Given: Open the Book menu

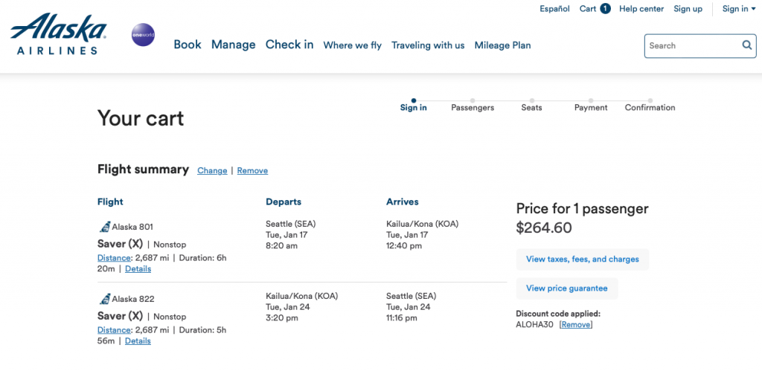Looking at the screenshot, I should tap(188, 45).
